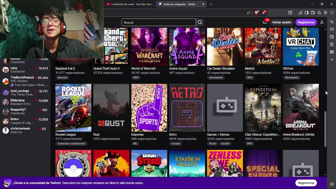Open Leo AI sparkle icon in toolbar

[319, 13]
